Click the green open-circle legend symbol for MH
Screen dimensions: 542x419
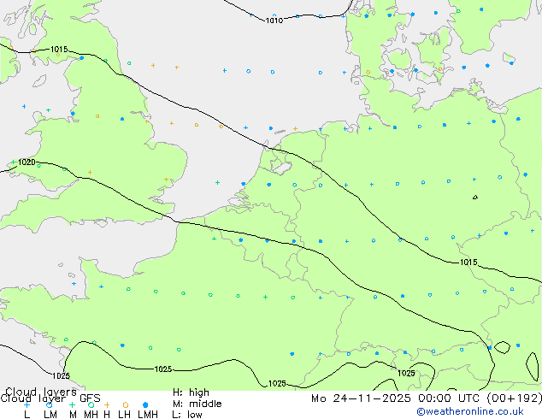point(91,404)
